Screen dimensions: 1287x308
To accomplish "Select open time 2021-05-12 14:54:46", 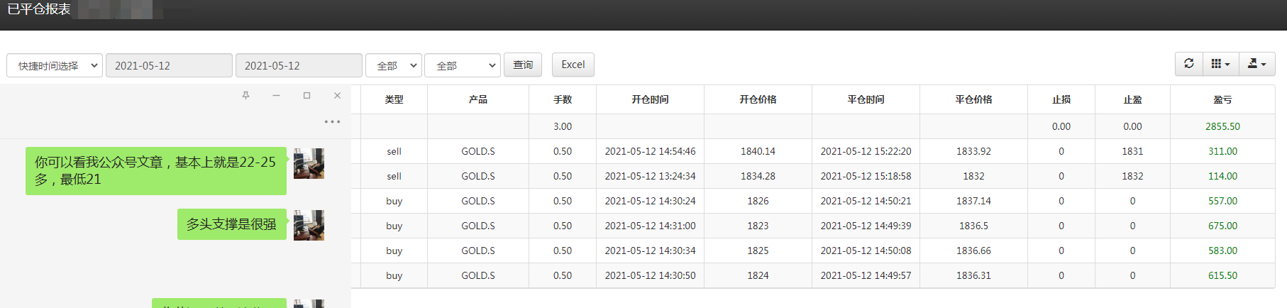I will pyautogui.click(x=650, y=151).
